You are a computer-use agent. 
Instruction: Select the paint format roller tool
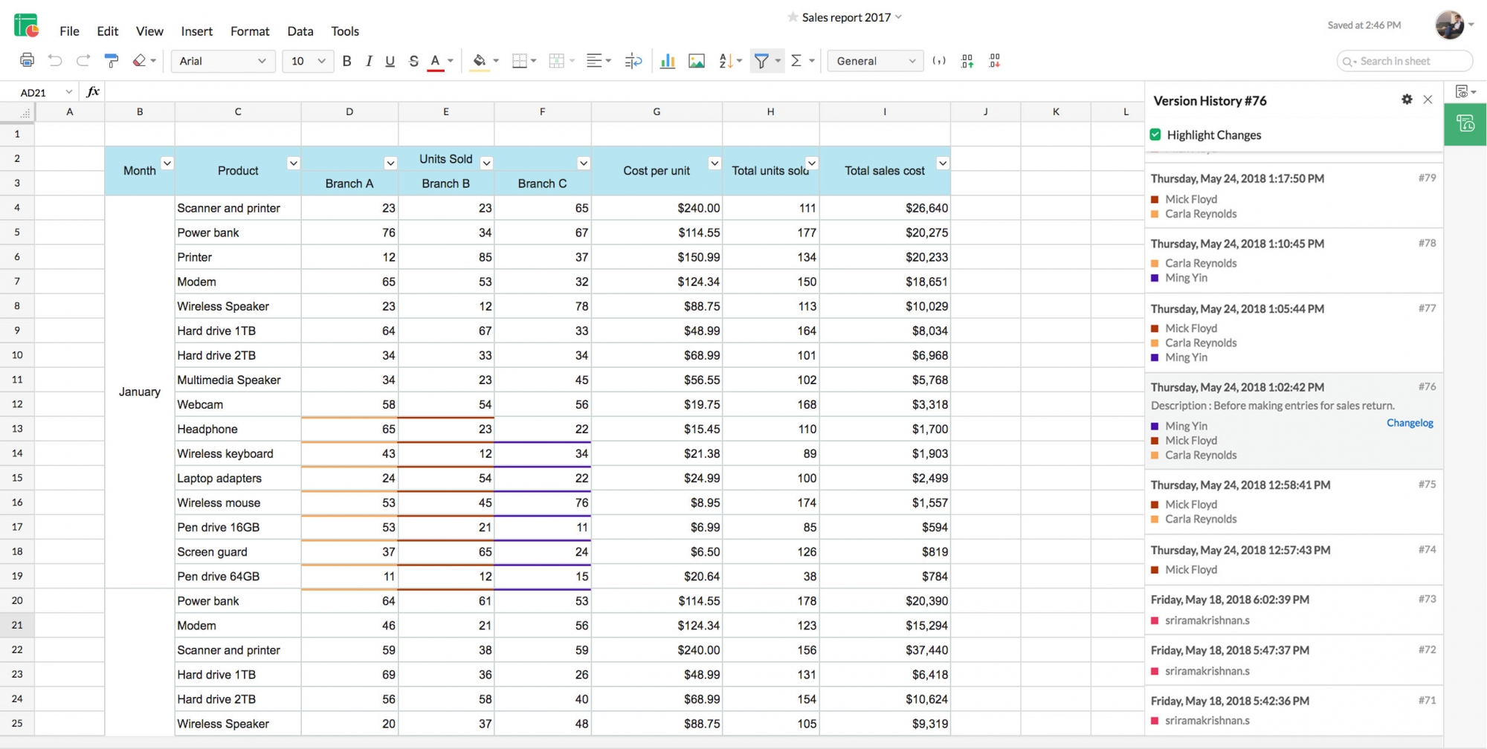click(112, 60)
